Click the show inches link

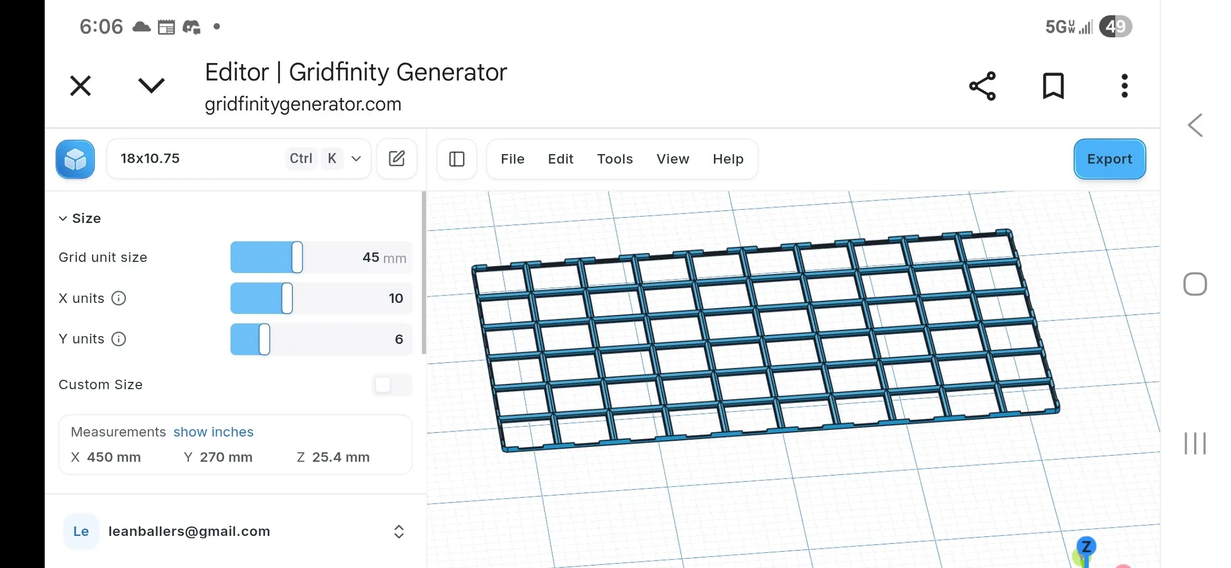[x=214, y=432]
